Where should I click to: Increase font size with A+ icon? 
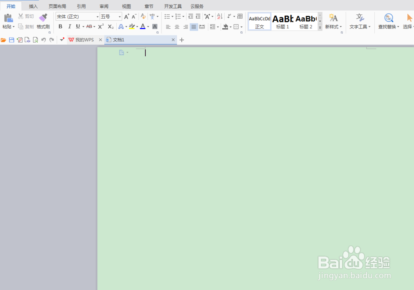tap(127, 17)
